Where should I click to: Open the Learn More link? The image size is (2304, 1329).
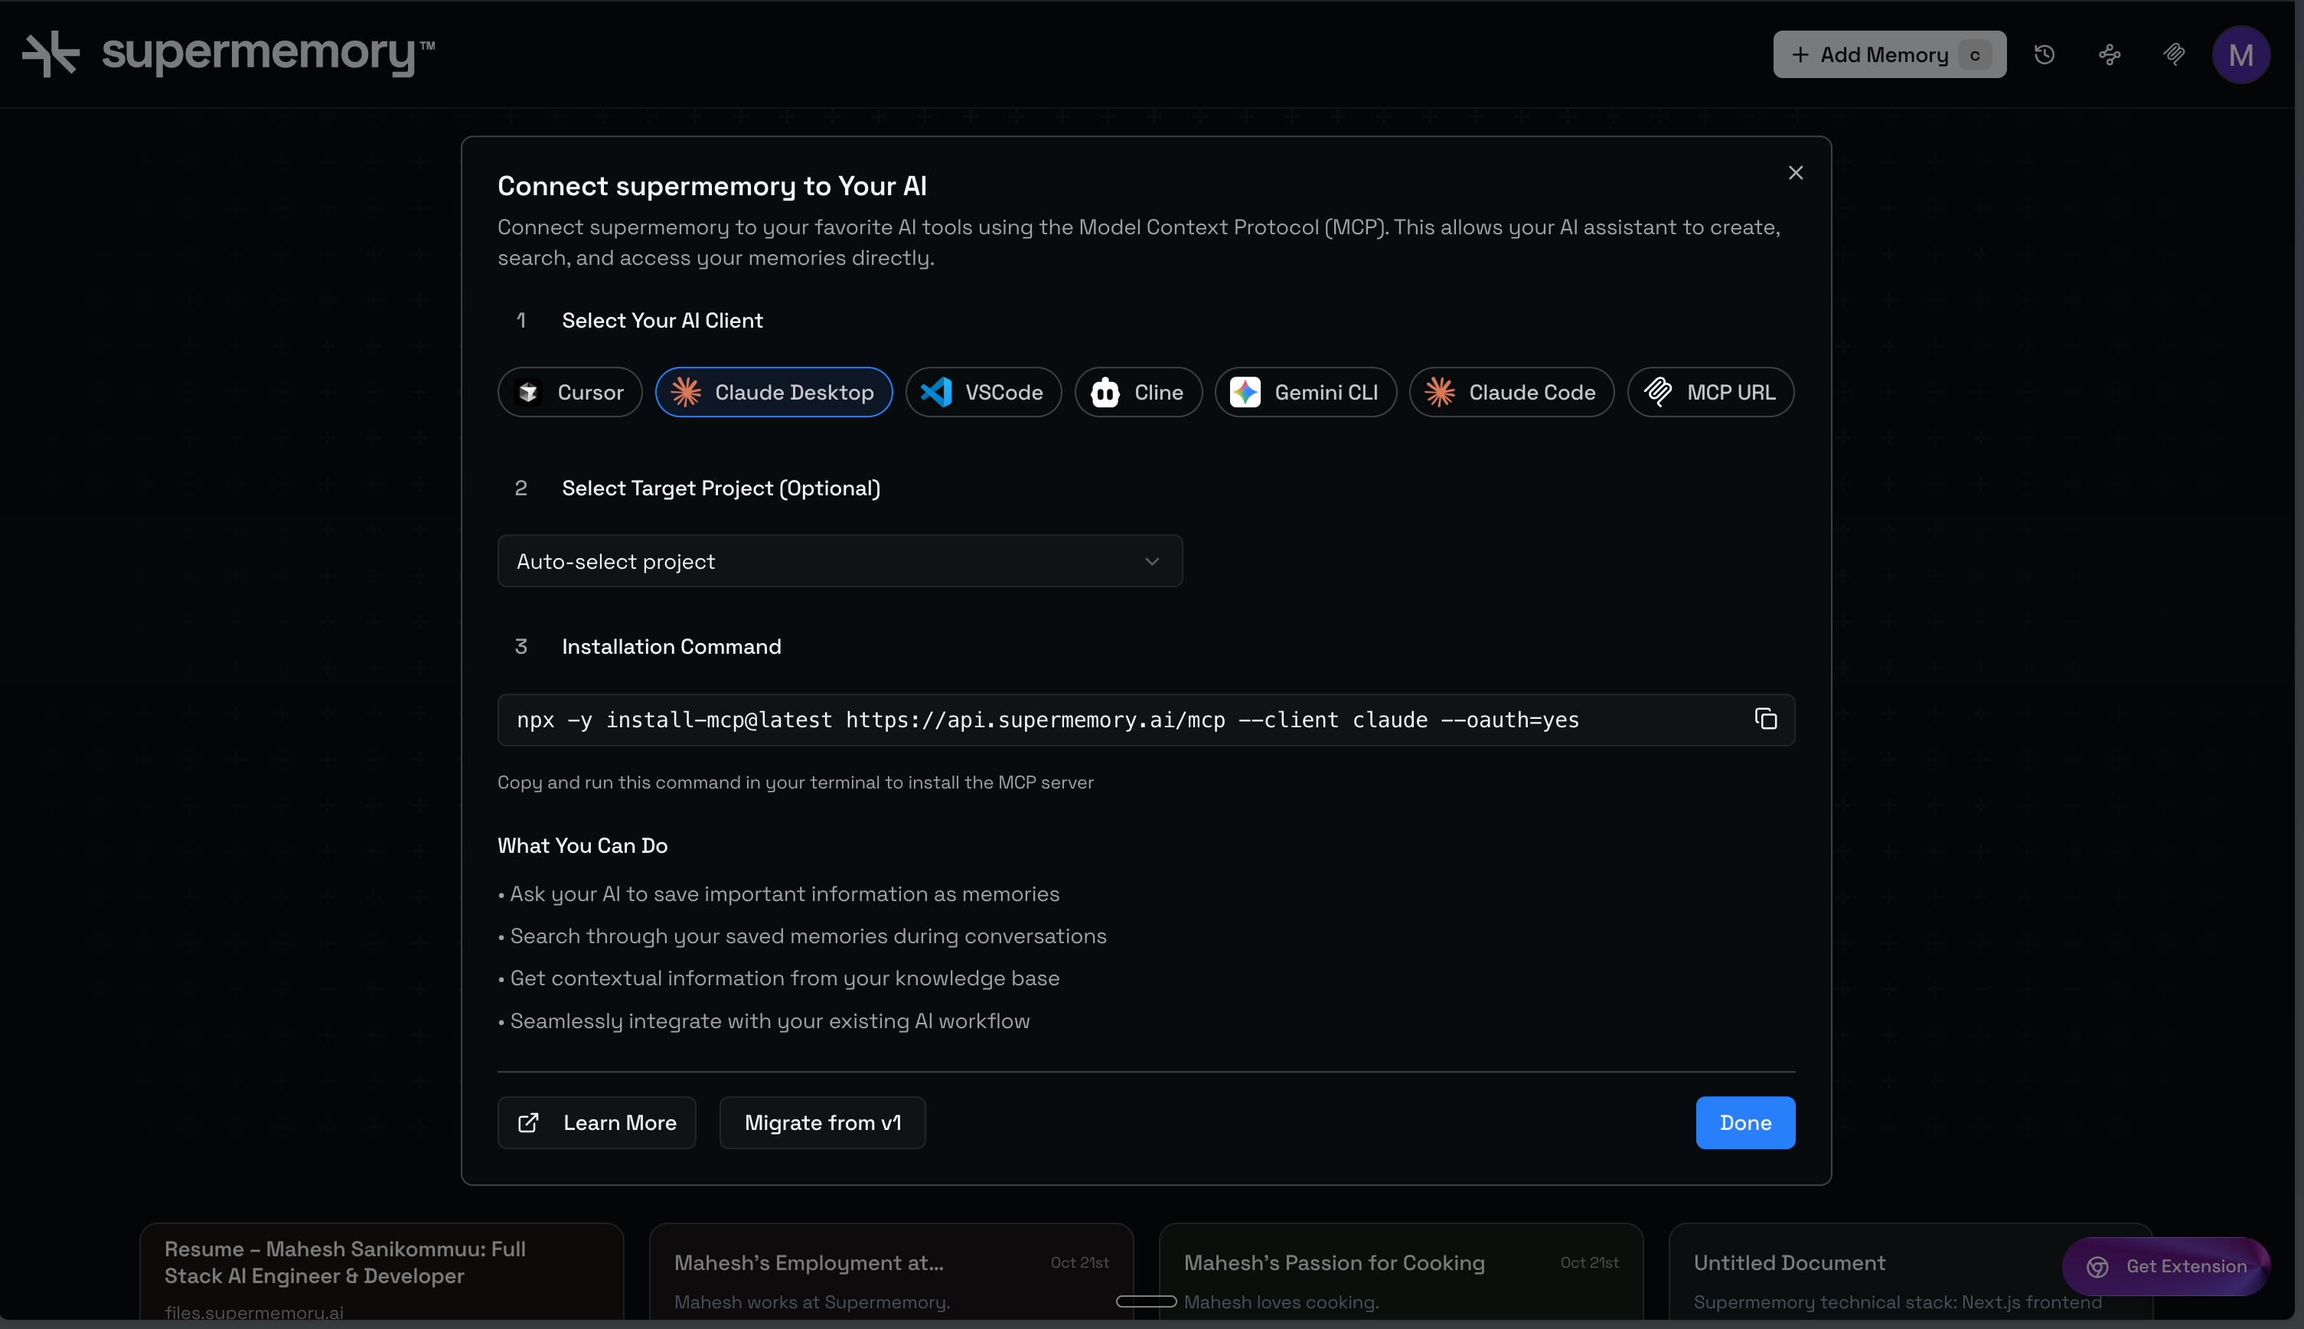point(597,1123)
